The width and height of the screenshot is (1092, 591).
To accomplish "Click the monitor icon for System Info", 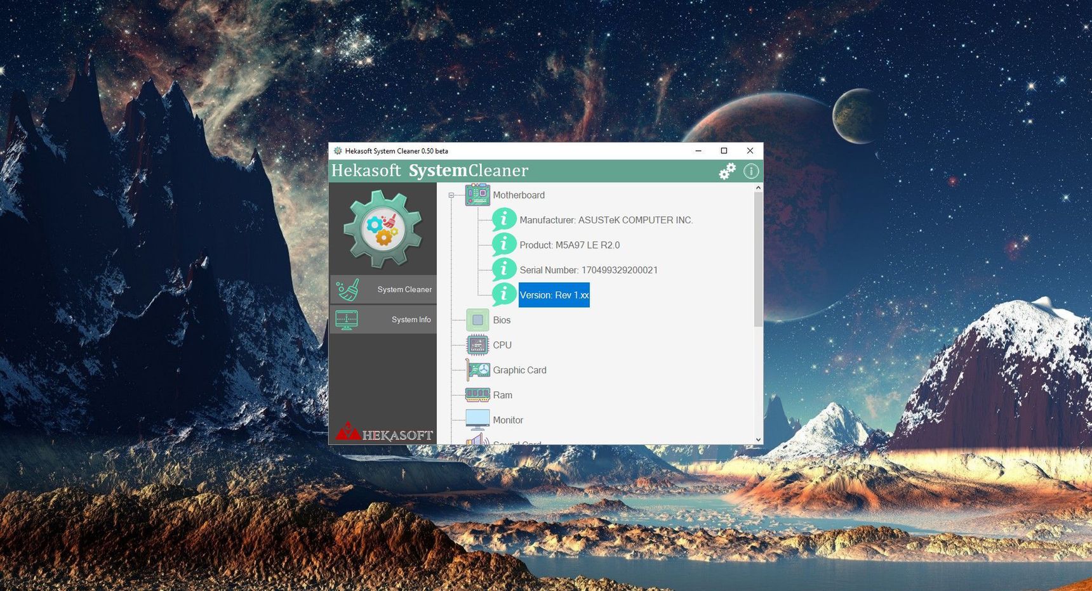I will pyautogui.click(x=347, y=320).
